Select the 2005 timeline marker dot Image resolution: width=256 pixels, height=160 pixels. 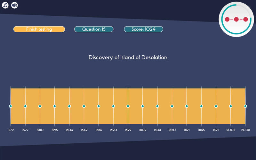(231, 106)
